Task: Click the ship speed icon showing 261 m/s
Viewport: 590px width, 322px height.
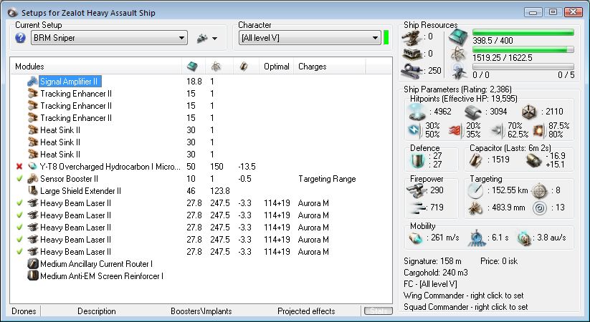Action: tap(417, 238)
